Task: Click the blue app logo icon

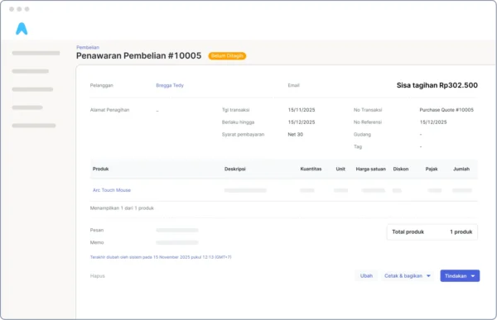Action: pyautogui.click(x=22, y=28)
